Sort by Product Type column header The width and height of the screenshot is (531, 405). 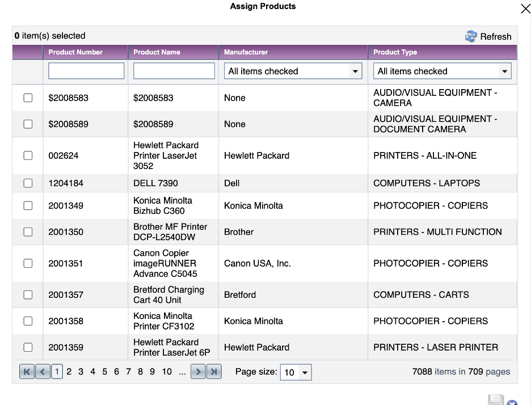coord(395,52)
